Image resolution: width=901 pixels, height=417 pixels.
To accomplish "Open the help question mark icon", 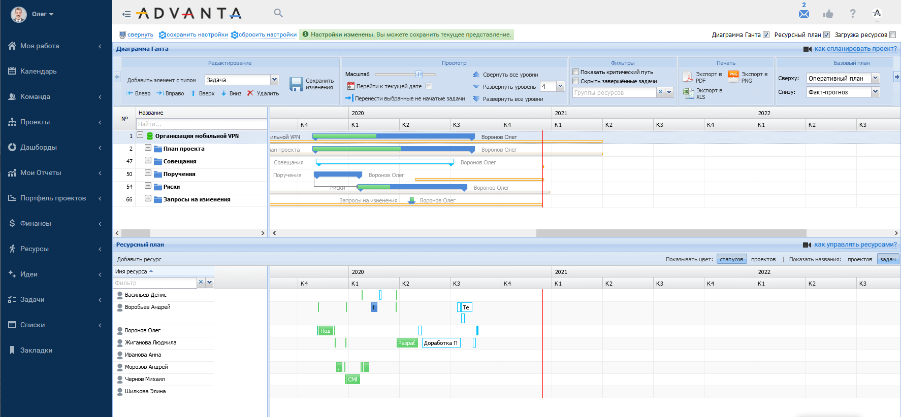I will click(x=853, y=14).
